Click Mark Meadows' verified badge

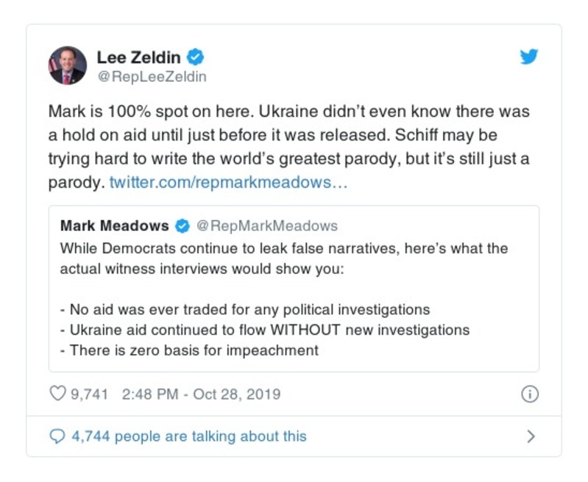[x=183, y=226]
